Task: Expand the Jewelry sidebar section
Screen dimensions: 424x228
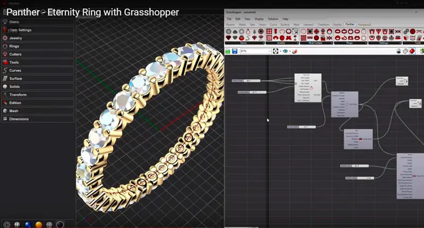Action: [x=38, y=38]
